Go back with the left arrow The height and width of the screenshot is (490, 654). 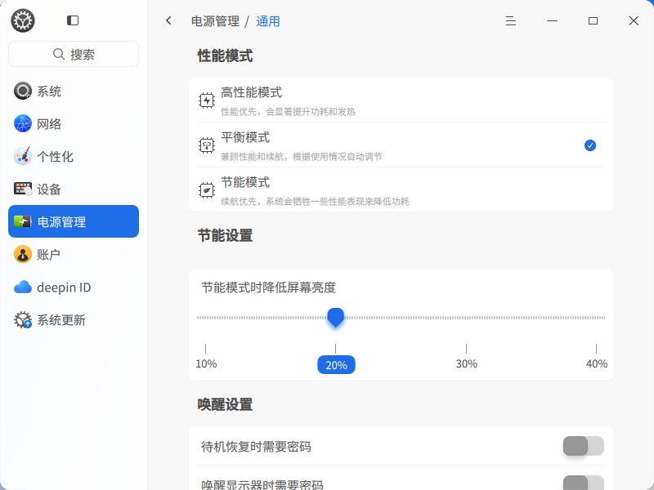pyautogui.click(x=168, y=20)
